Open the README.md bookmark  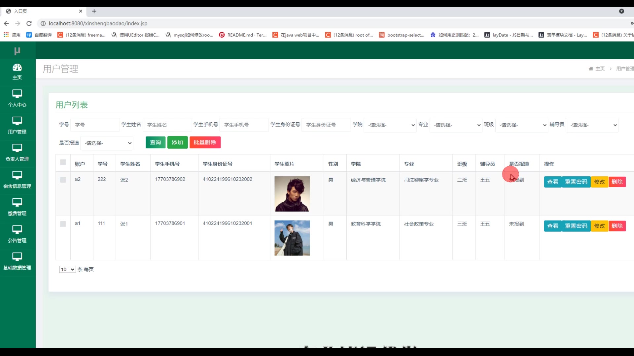(243, 35)
